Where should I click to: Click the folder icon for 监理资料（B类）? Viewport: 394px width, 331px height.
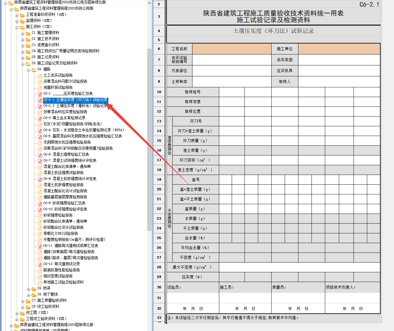click(22, 21)
